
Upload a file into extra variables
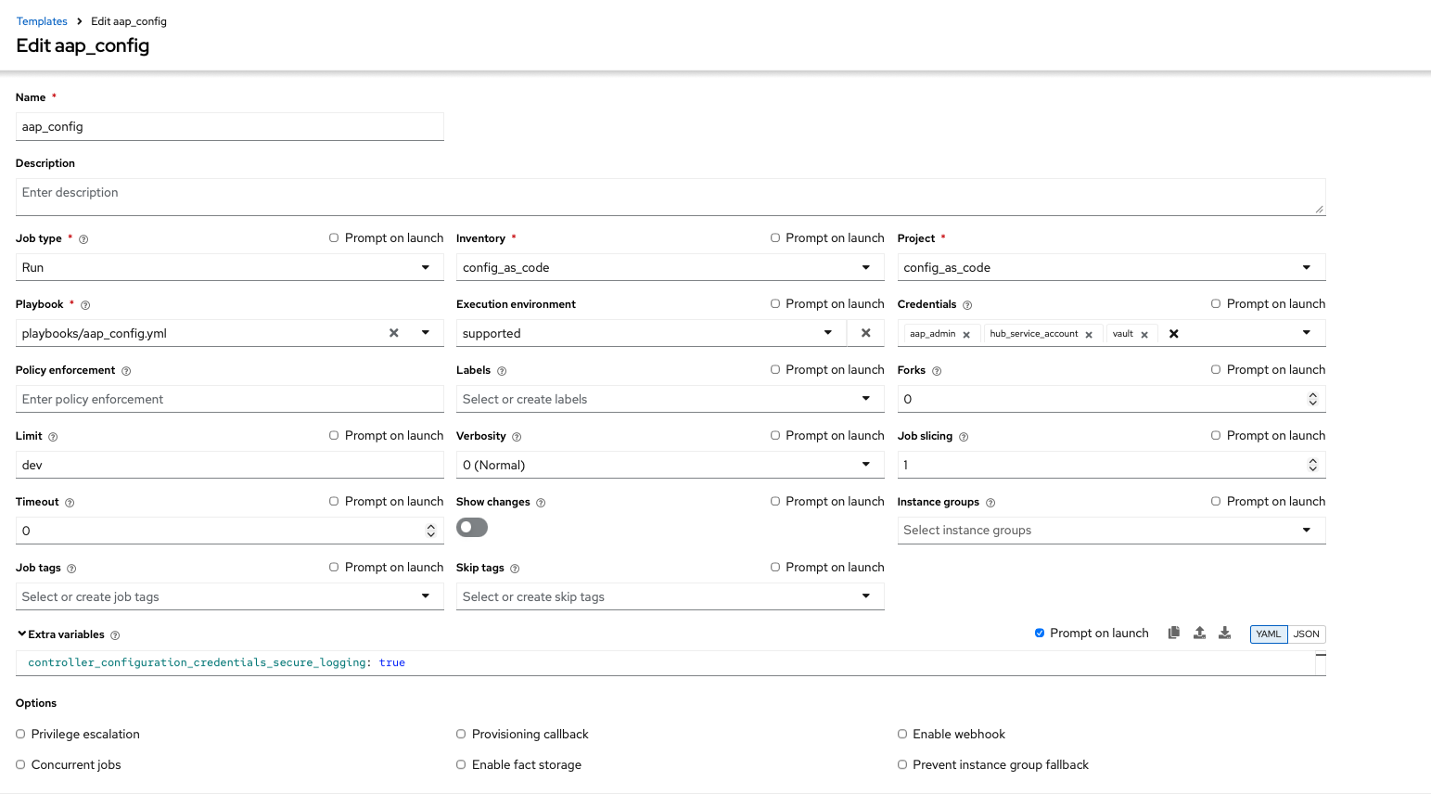tap(1199, 633)
